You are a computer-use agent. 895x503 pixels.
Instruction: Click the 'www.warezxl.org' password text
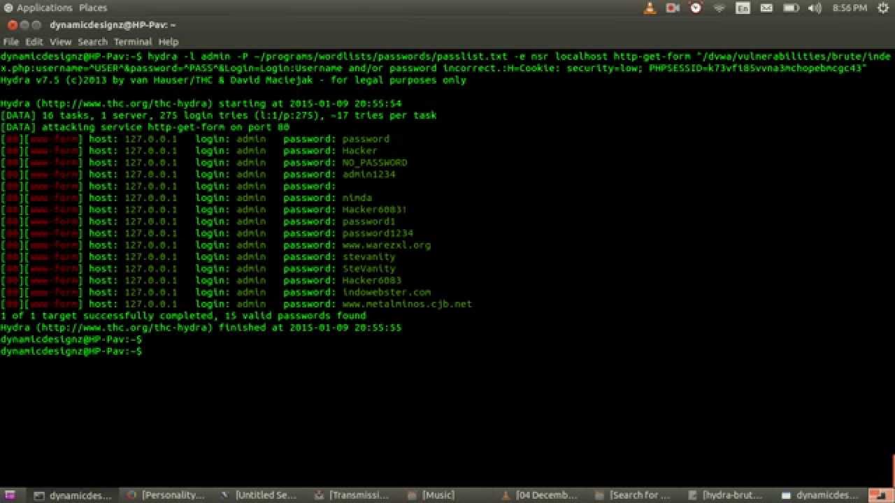pyautogui.click(x=386, y=245)
